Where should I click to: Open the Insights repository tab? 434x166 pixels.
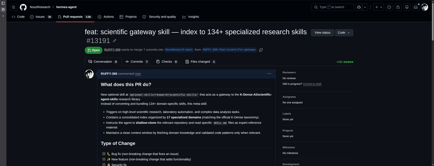click(190, 17)
